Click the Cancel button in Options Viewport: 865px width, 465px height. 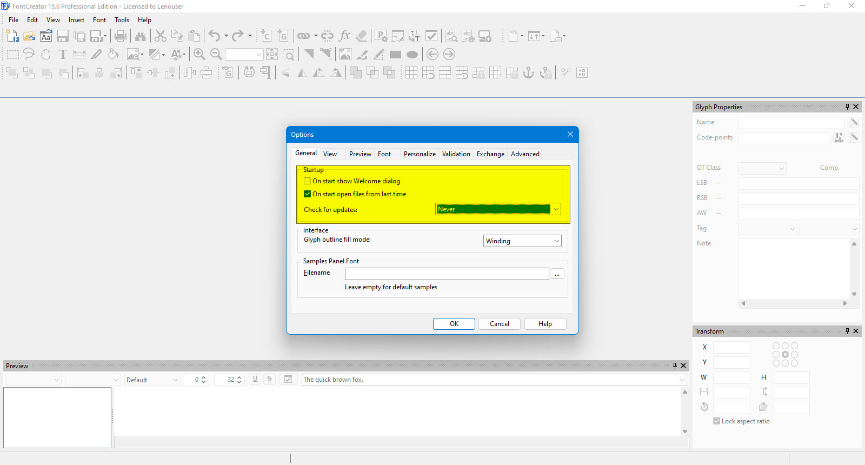pos(500,324)
